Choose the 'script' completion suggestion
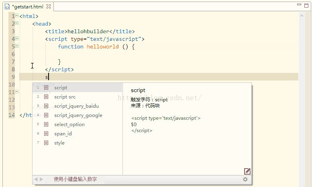312x187 pixels. [77, 88]
